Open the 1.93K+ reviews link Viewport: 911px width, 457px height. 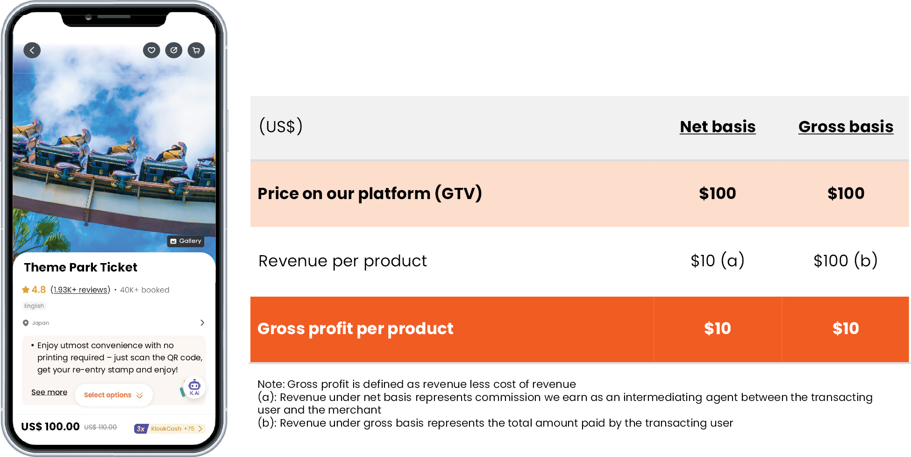coord(80,290)
